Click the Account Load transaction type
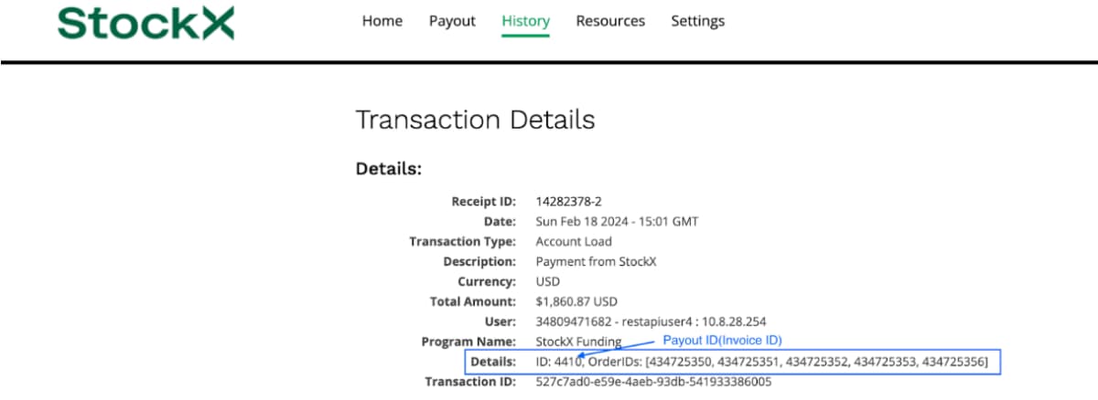 click(x=574, y=242)
